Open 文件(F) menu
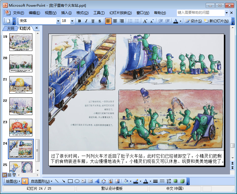237x194 pixels. click(x=18, y=13)
